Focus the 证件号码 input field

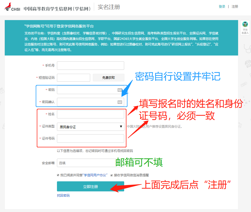click(x=91, y=139)
